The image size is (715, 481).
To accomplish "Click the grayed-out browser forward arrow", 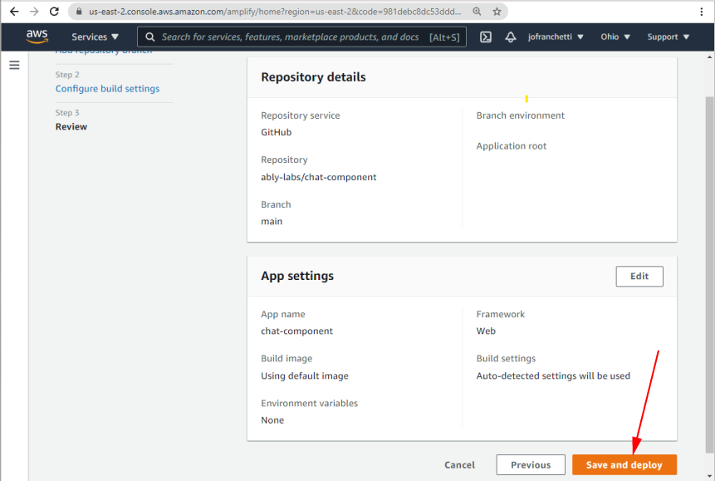I will point(34,12).
